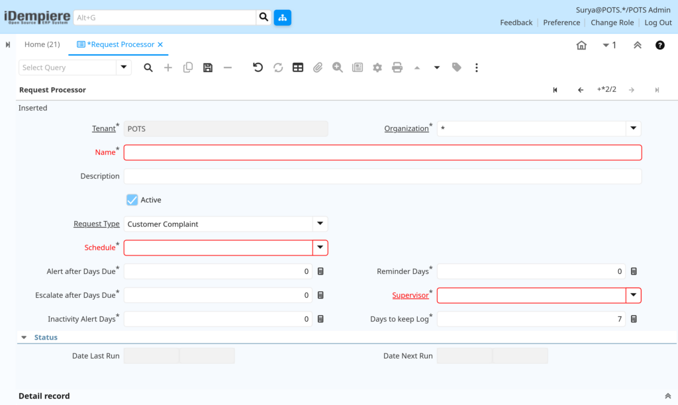
Task: Click the label tag toolbar icon
Action: 457,67
